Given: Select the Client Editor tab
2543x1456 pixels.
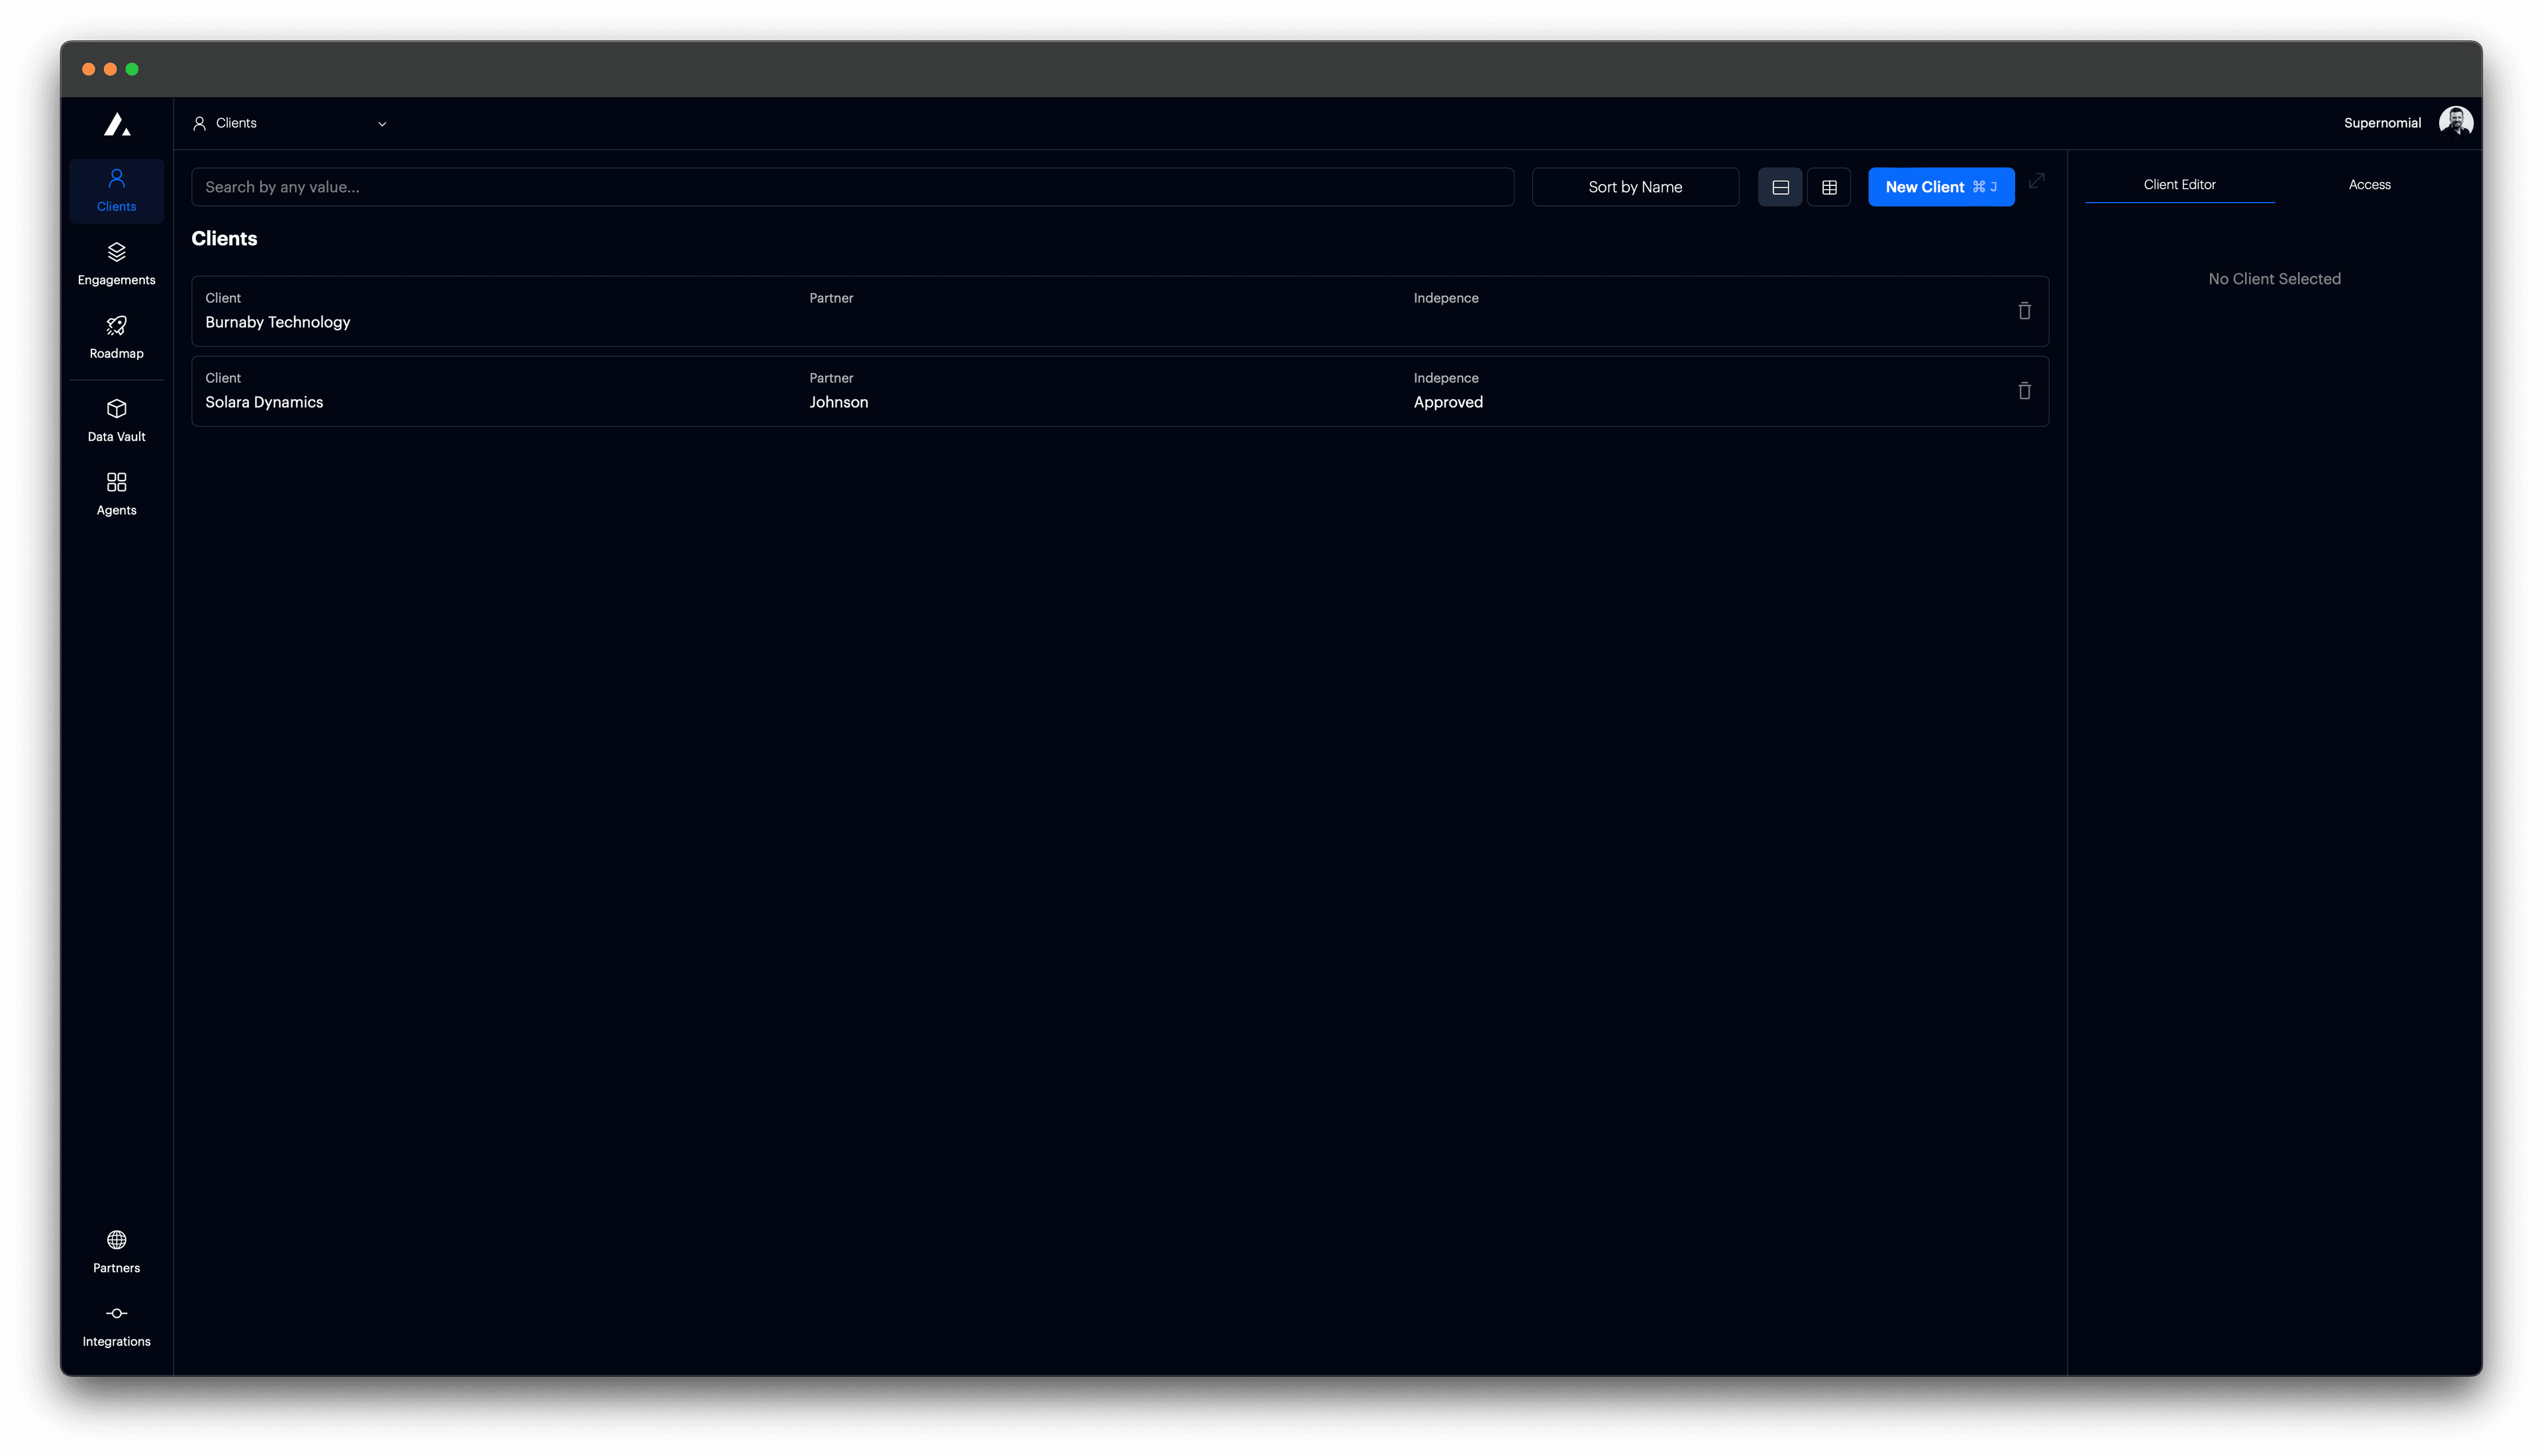Looking at the screenshot, I should pos(2179,184).
